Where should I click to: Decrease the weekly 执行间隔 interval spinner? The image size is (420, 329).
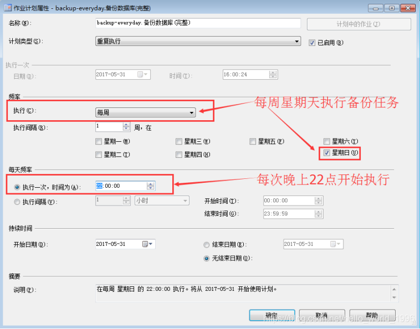tap(126, 130)
